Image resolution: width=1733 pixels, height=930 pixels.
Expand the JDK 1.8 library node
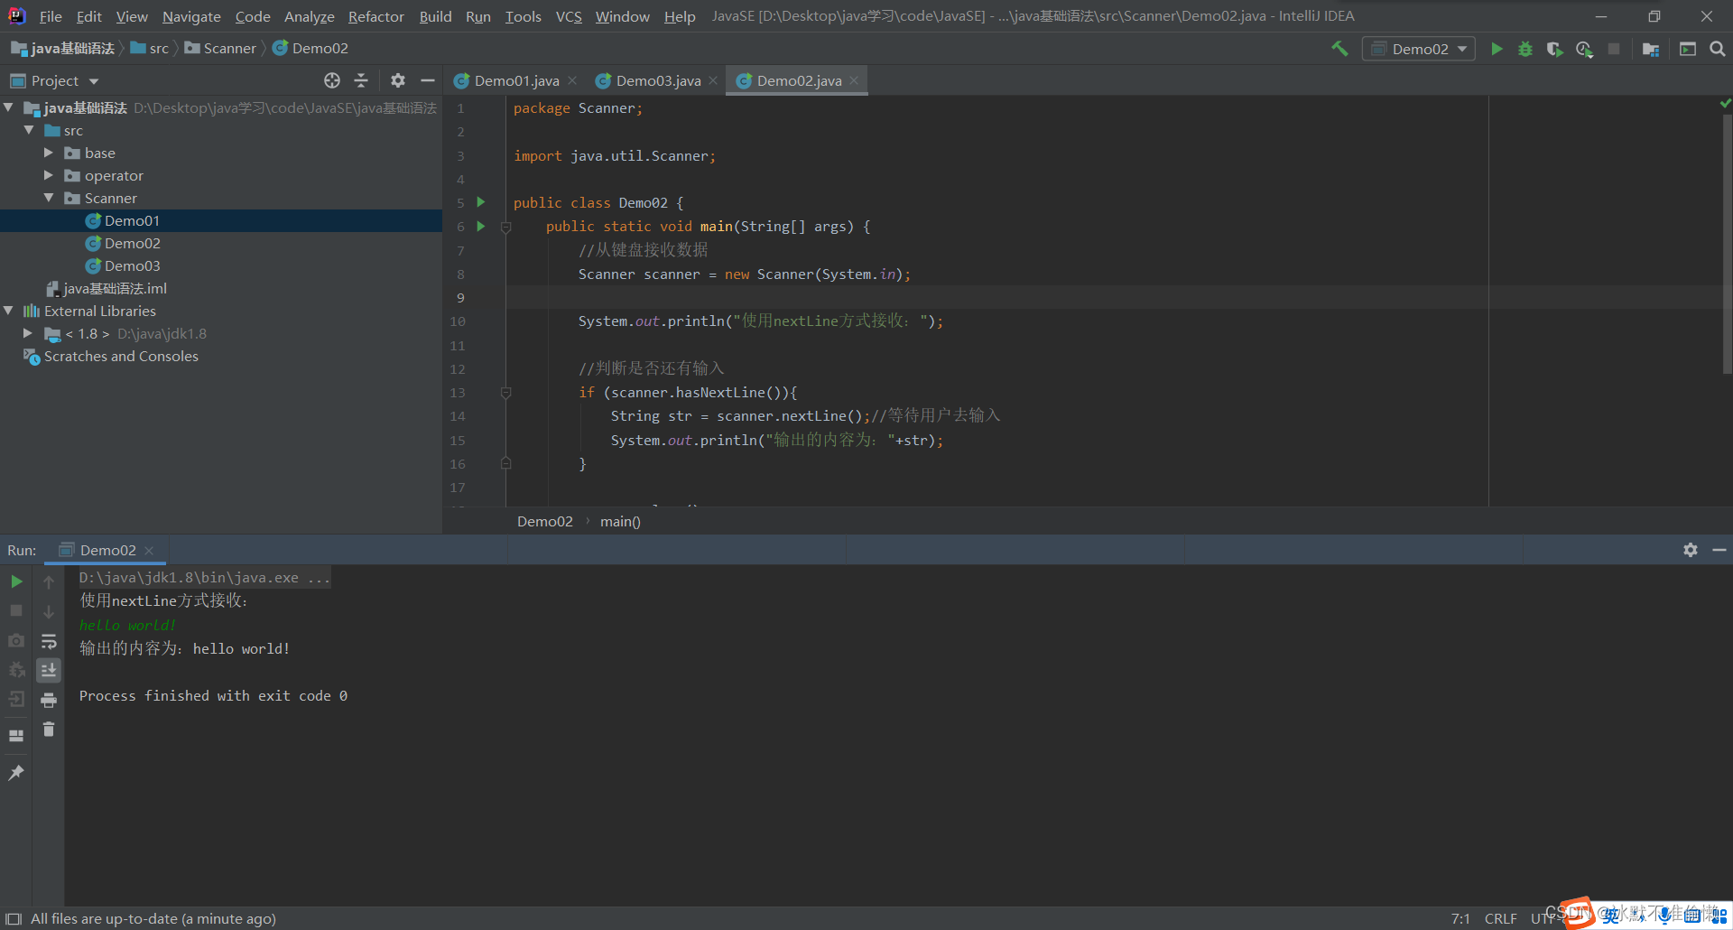28,333
